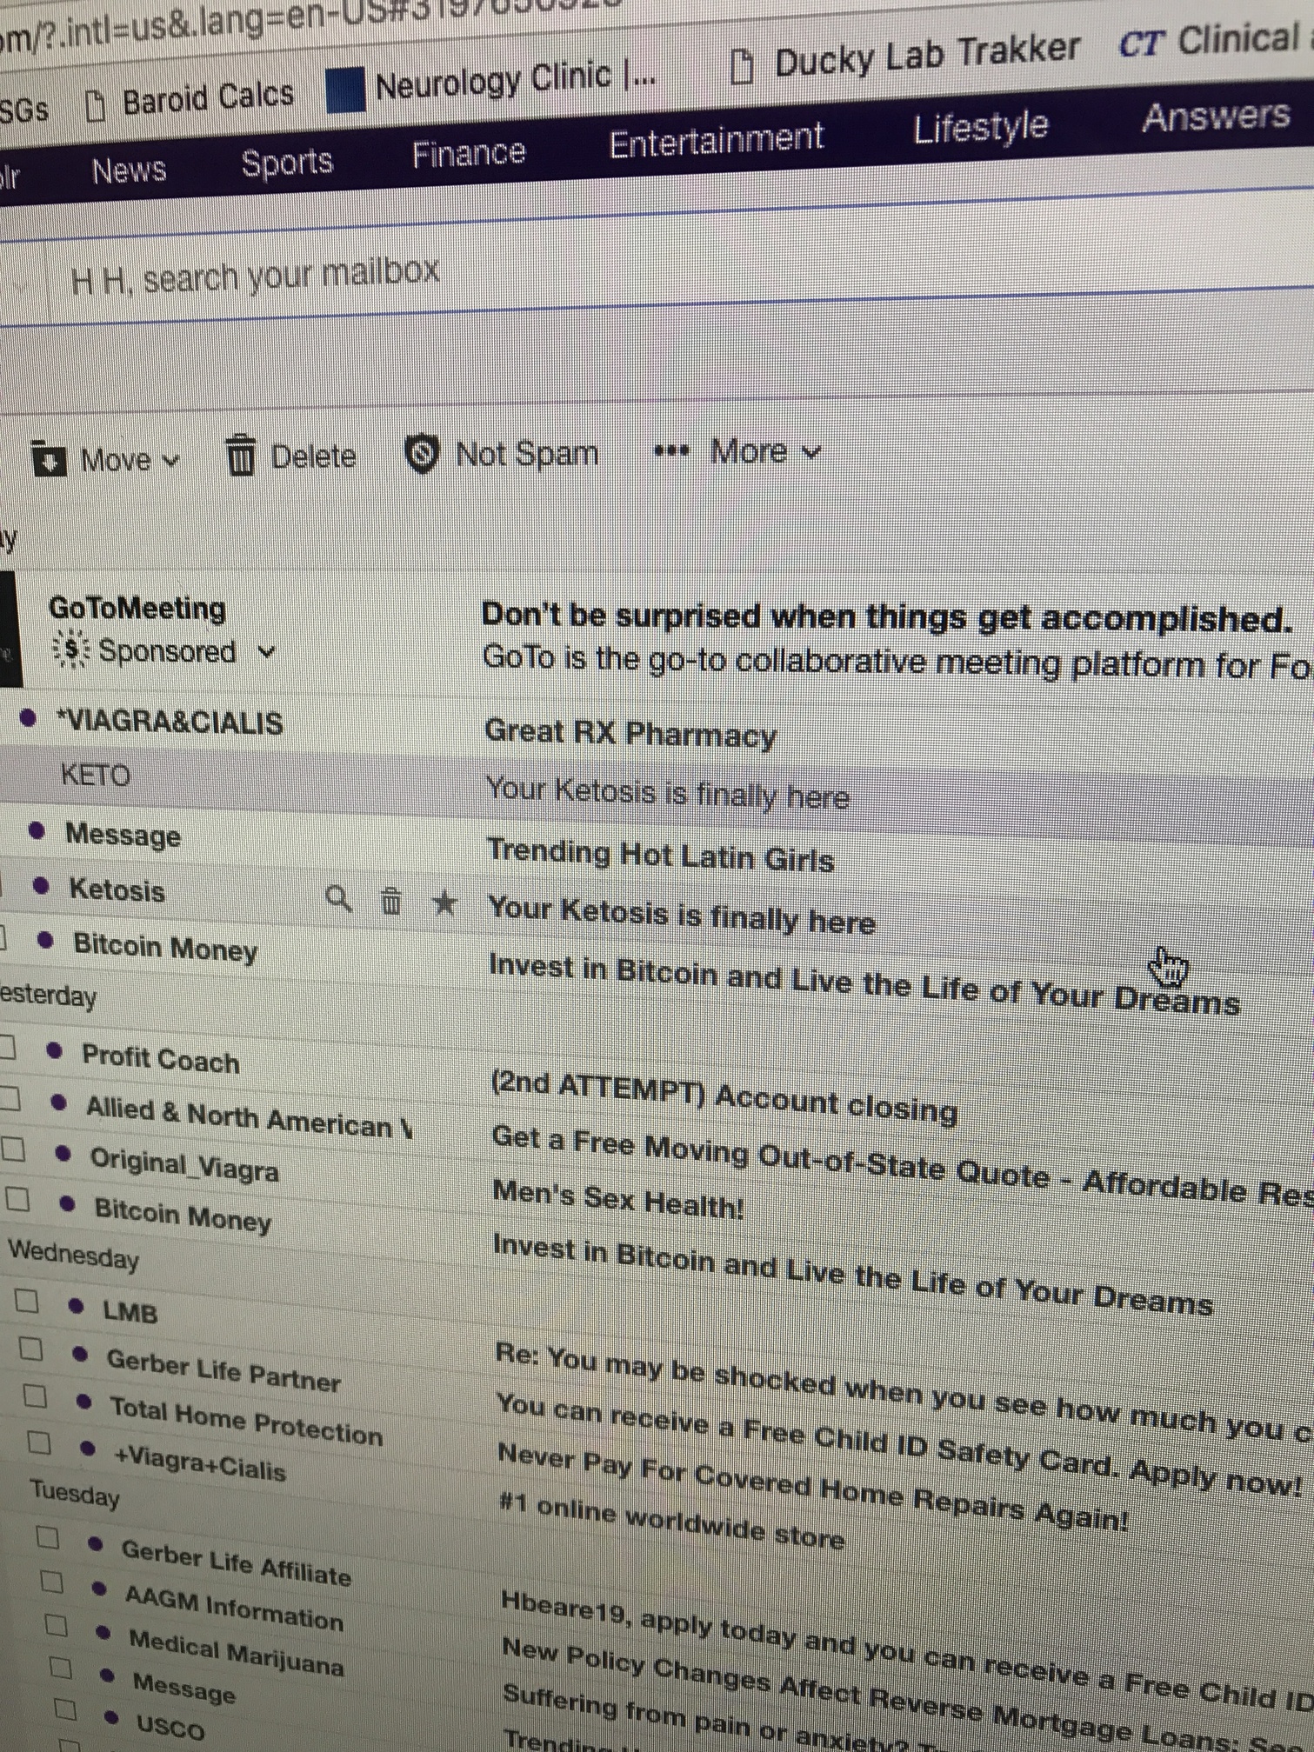The image size is (1314, 1752).
Task: Open the Finance tab in navigation bar
Action: pos(468,154)
